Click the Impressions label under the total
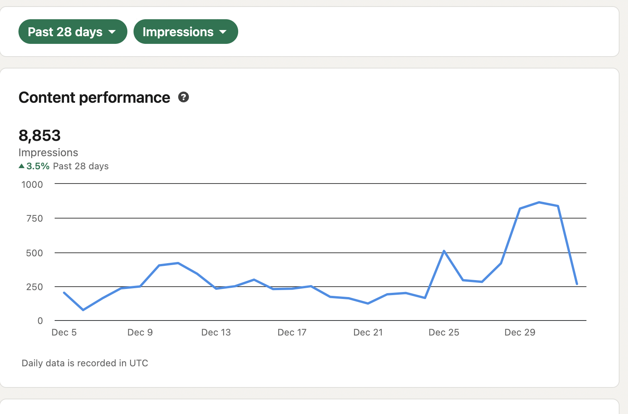The height and width of the screenshot is (414, 628). tap(48, 153)
